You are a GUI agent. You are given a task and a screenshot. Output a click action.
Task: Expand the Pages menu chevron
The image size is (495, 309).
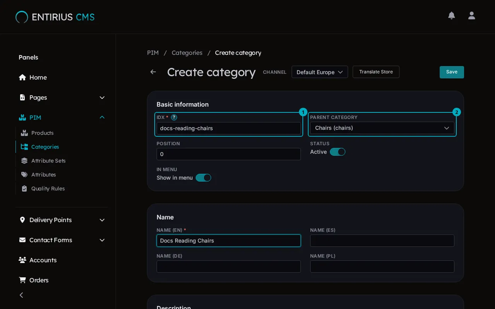point(102,97)
